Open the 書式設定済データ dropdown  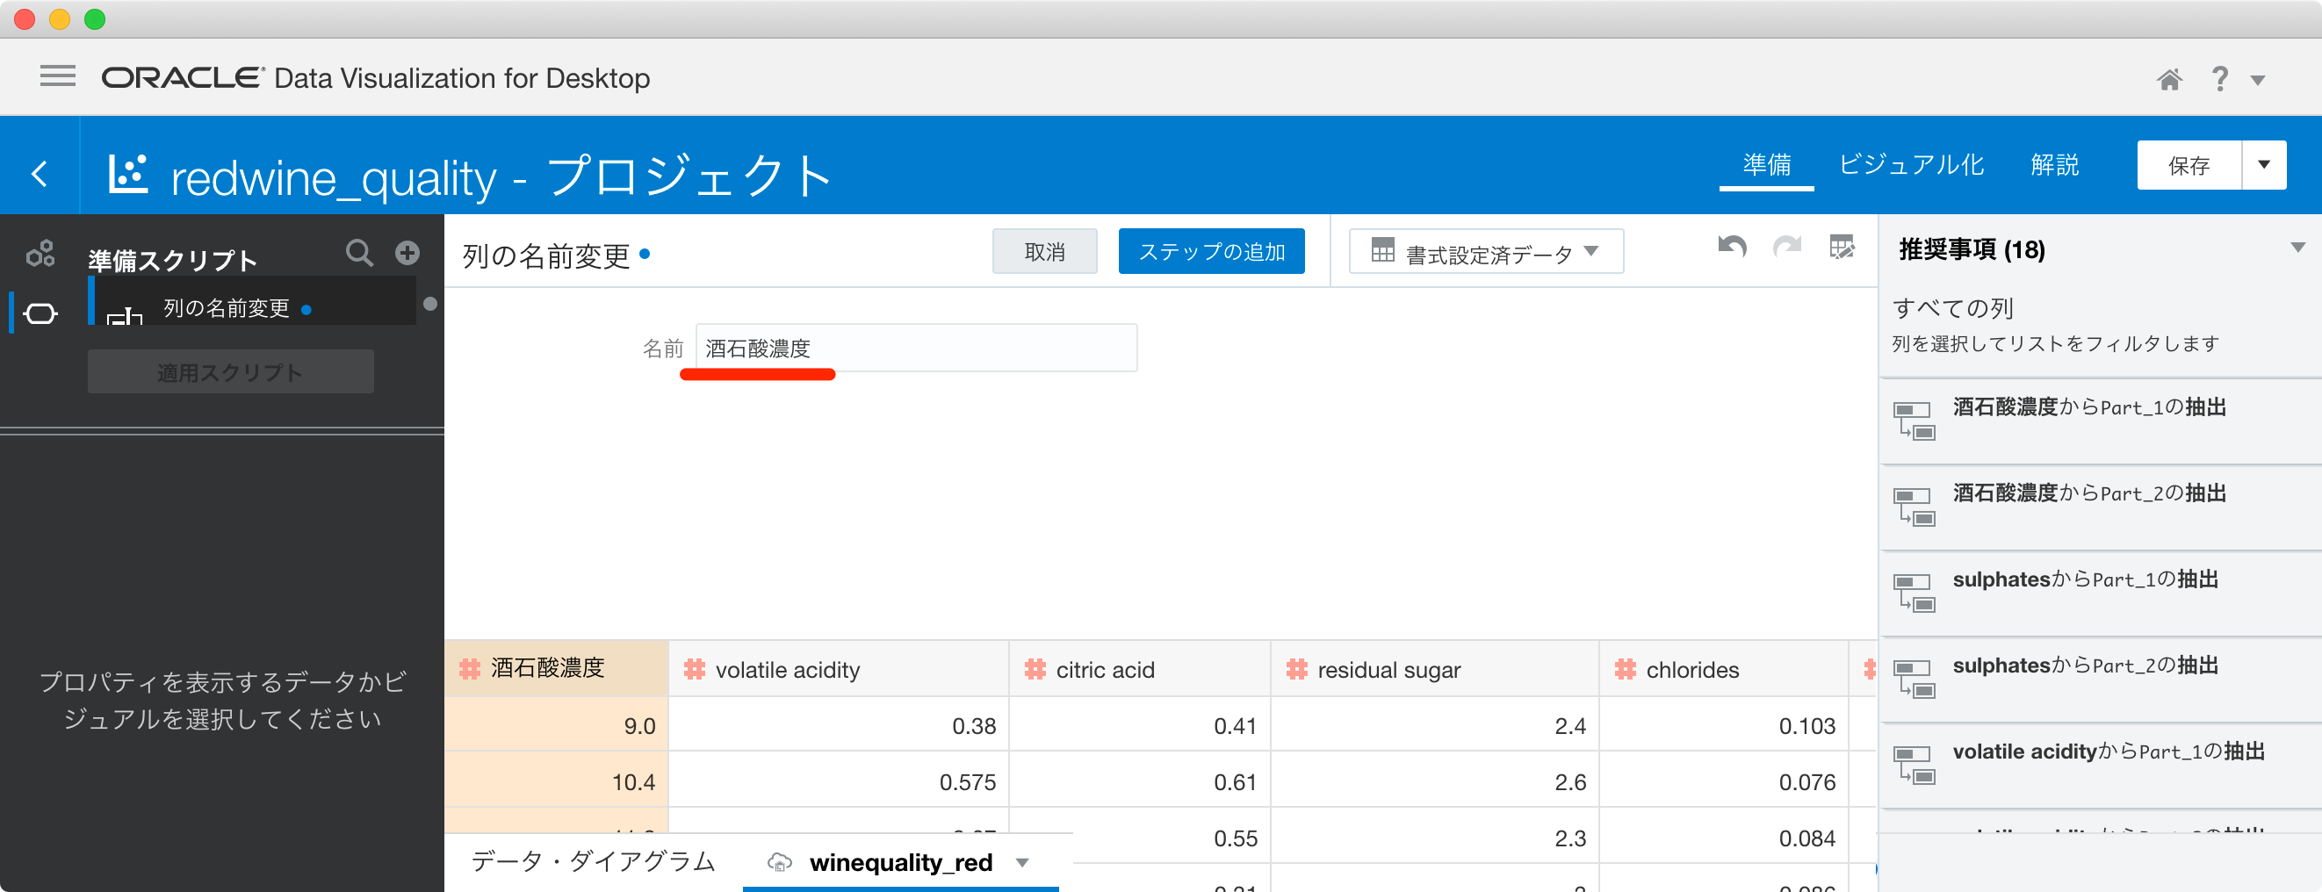click(x=1486, y=252)
